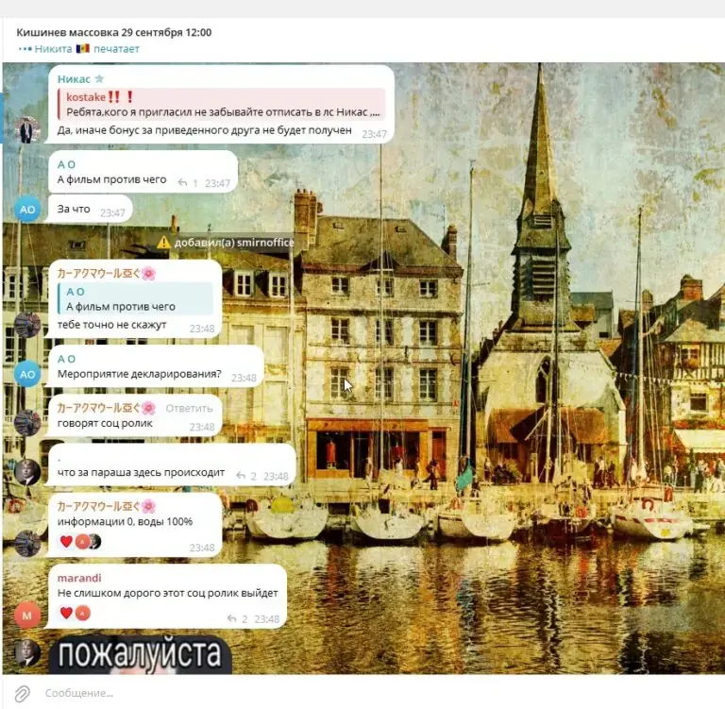Jump to quoted "А фильм против чего" message
The width and height of the screenshot is (725, 709).
[x=137, y=299]
